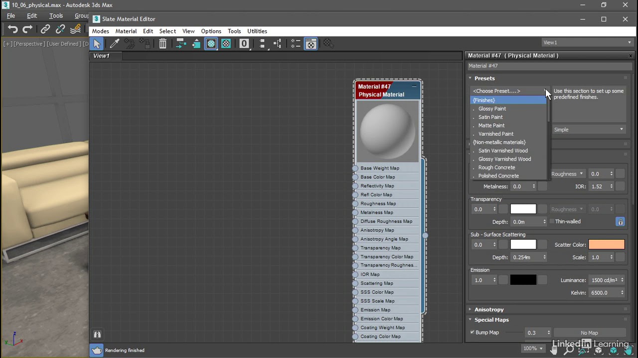Viewport: 638px width, 358px height.
Task: Toggle lock icon beside Thin-walled
Action: 620,222
